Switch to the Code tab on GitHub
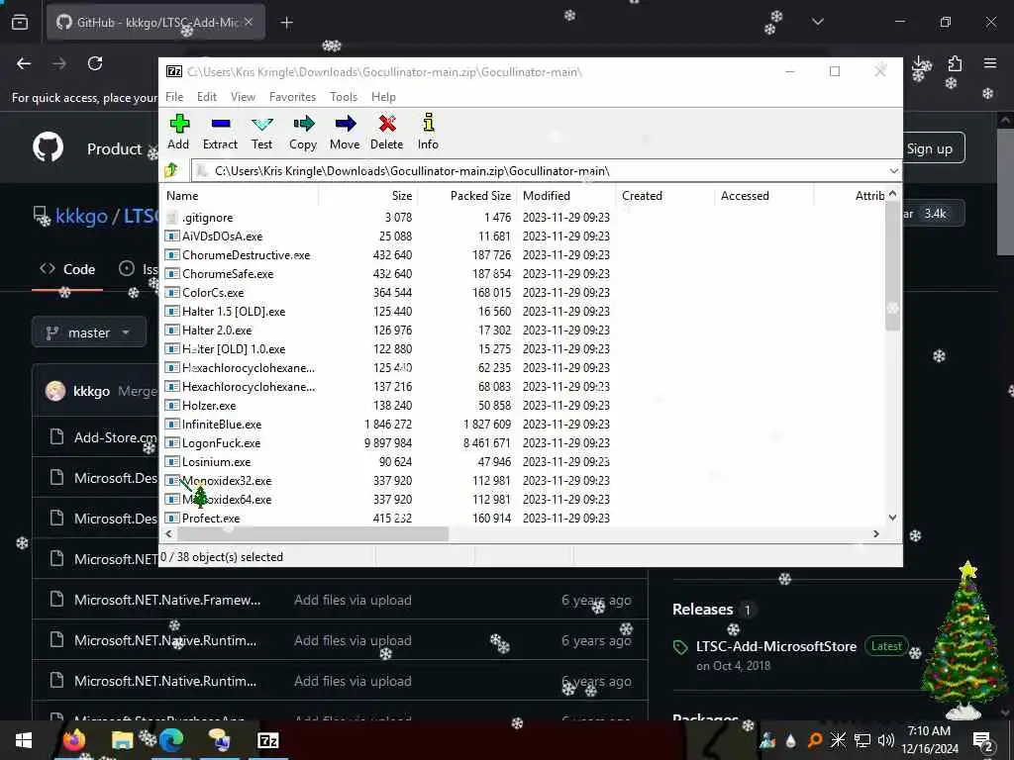The height and width of the screenshot is (760, 1014). (x=67, y=269)
